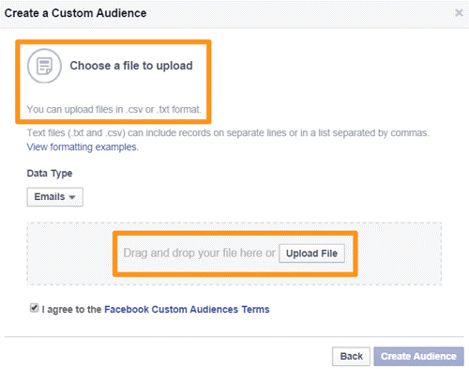This screenshot has height=369, width=469.
Task: Click the document file icon
Action: [x=44, y=66]
